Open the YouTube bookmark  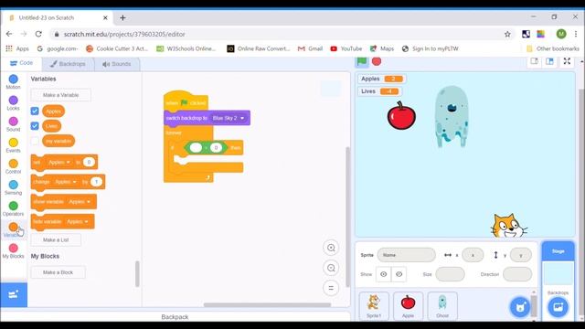click(346, 48)
